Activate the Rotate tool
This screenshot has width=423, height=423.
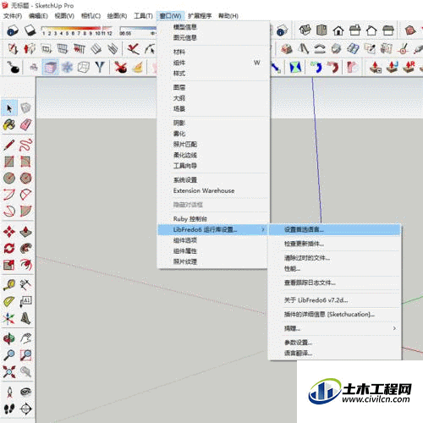9,249
